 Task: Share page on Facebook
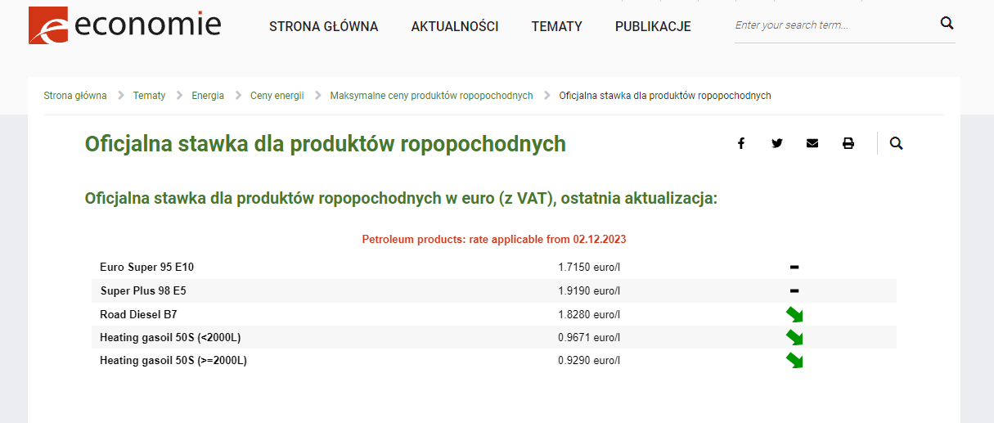click(x=741, y=143)
